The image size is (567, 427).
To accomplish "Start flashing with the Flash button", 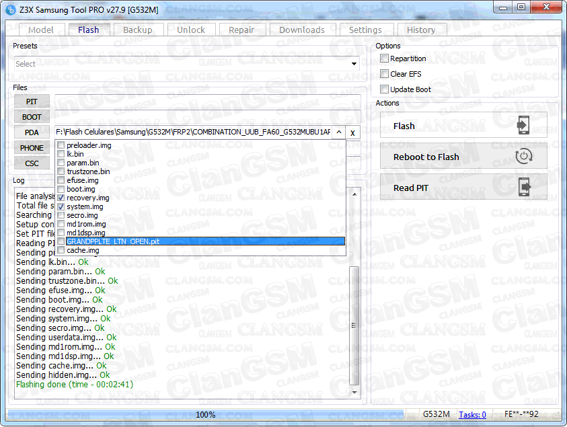I will click(463, 126).
